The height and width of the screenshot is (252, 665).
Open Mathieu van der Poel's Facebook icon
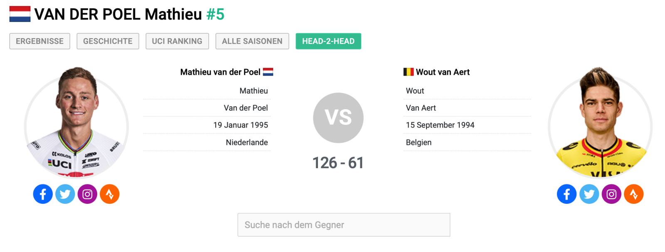(43, 194)
